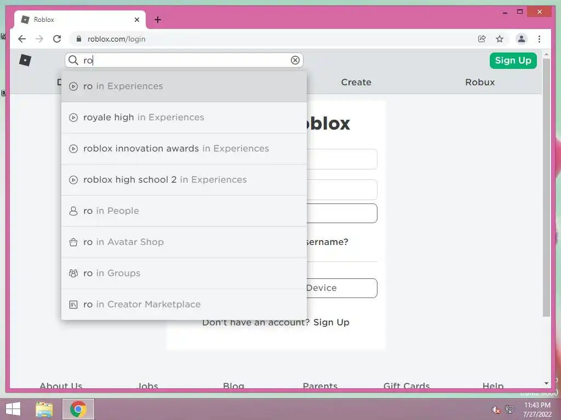Click the network tray icon
561x420 pixels.
(x=510, y=409)
